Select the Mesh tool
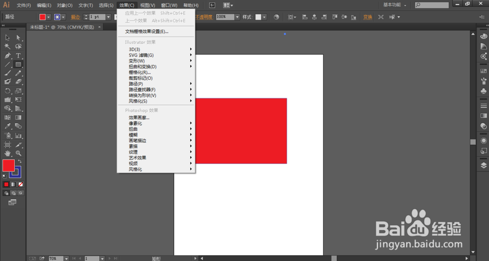This screenshot has height=261, width=489. [x=7, y=118]
